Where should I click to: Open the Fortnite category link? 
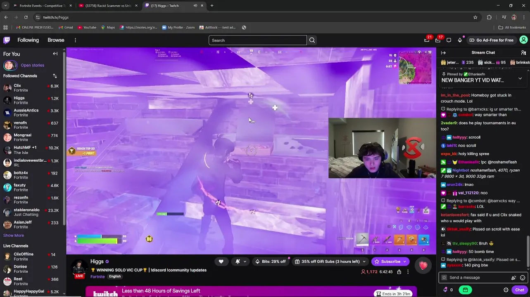coord(97,276)
